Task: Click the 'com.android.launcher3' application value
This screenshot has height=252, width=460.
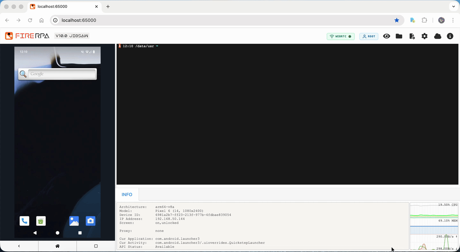Action: pyautogui.click(x=177, y=239)
